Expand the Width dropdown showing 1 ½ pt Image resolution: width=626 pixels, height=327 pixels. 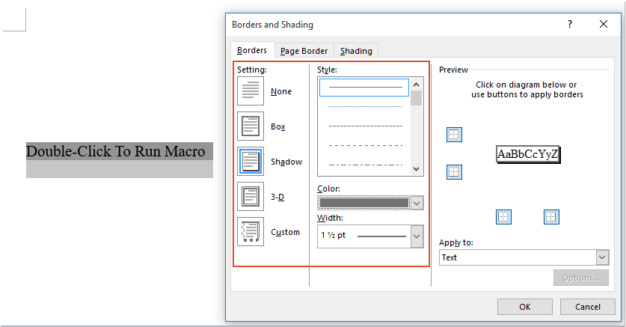tap(417, 236)
